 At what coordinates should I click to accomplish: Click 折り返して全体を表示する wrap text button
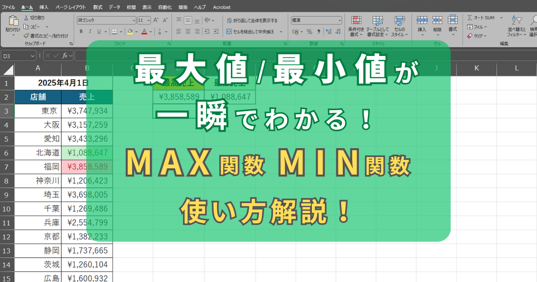[251, 21]
